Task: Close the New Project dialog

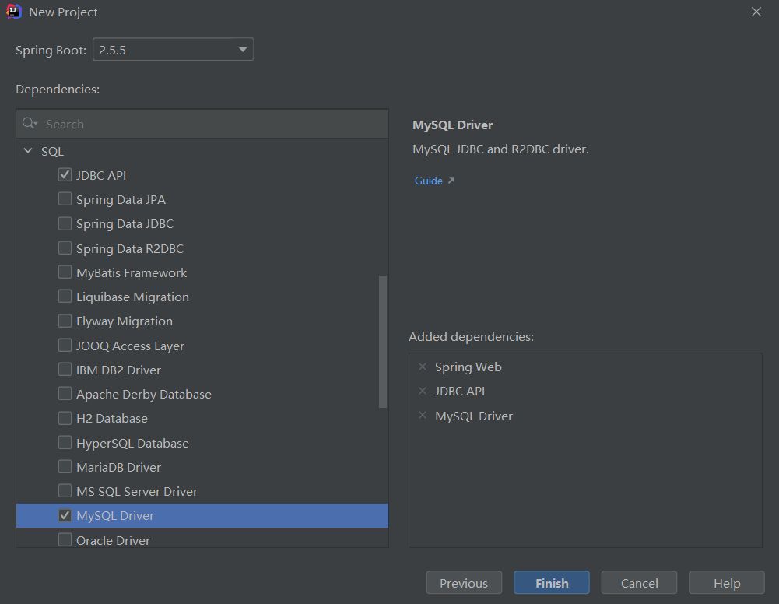Action: [756, 12]
